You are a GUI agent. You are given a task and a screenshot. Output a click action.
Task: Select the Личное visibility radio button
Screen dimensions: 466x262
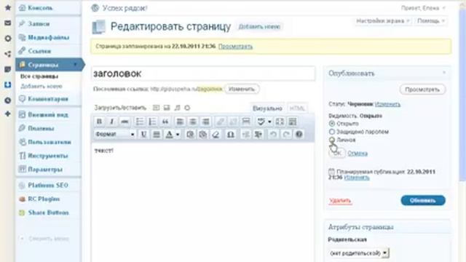pos(332,139)
